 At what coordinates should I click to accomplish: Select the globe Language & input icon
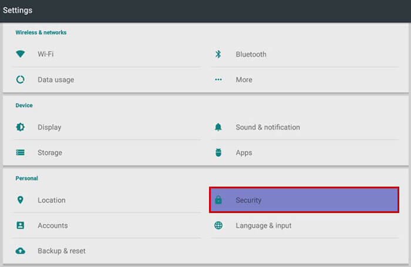(x=218, y=225)
